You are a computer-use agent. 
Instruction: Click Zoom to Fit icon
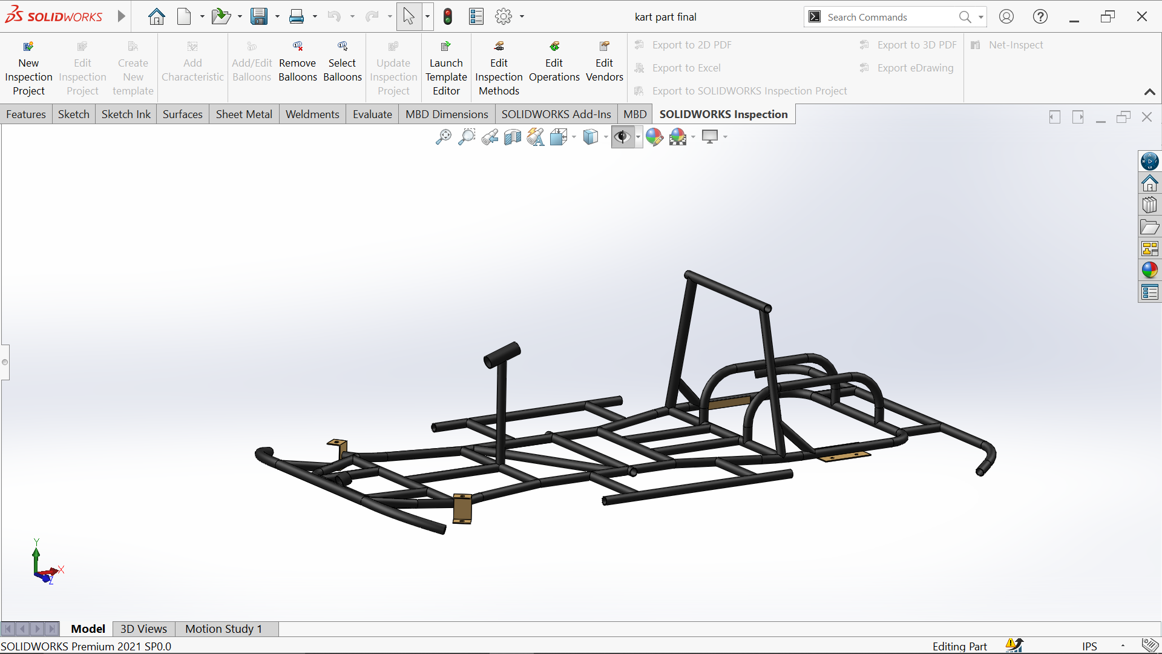pyautogui.click(x=443, y=137)
